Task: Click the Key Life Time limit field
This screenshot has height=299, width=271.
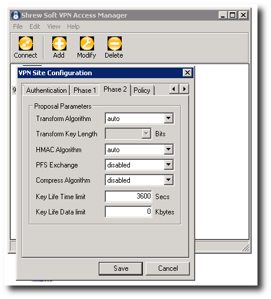Action: coord(128,196)
